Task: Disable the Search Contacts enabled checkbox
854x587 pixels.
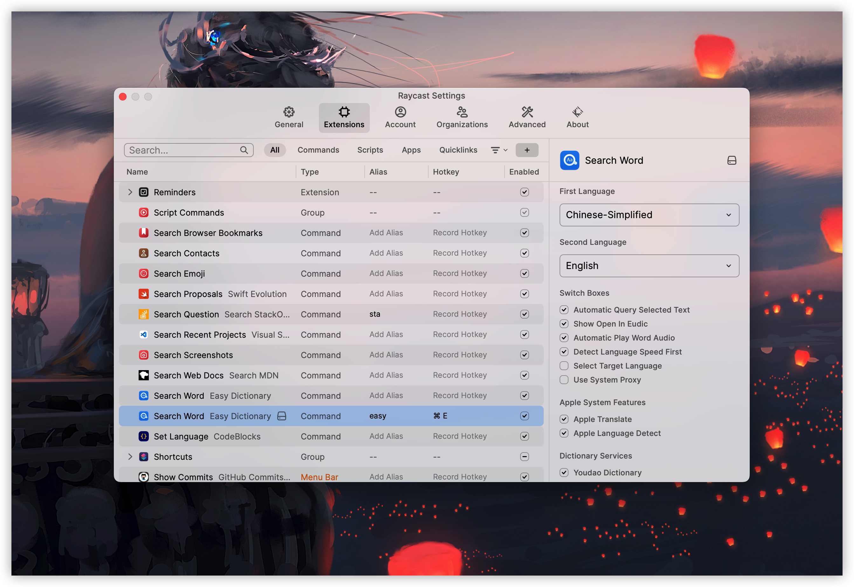Action: coord(525,253)
